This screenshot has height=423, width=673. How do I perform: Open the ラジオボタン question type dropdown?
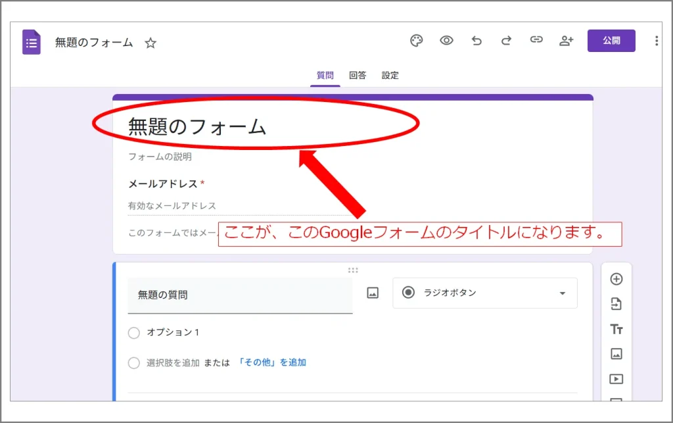tap(485, 293)
